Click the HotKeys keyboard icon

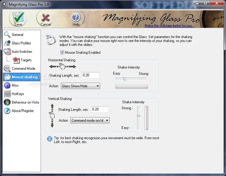7,94
